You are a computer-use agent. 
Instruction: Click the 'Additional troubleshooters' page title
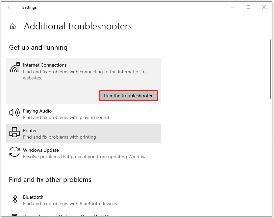pyautogui.click(x=78, y=26)
